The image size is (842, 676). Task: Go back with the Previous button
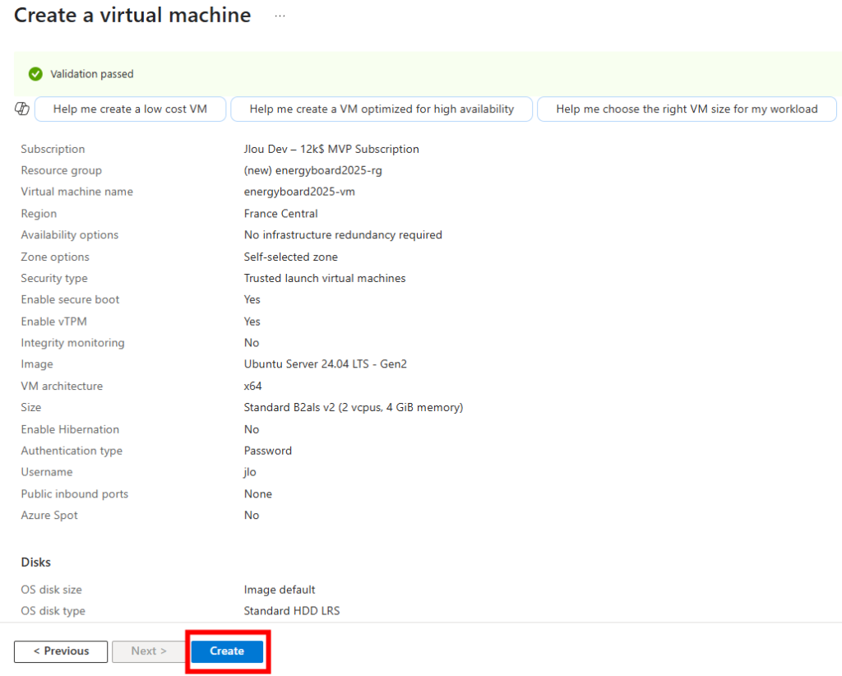(x=61, y=651)
